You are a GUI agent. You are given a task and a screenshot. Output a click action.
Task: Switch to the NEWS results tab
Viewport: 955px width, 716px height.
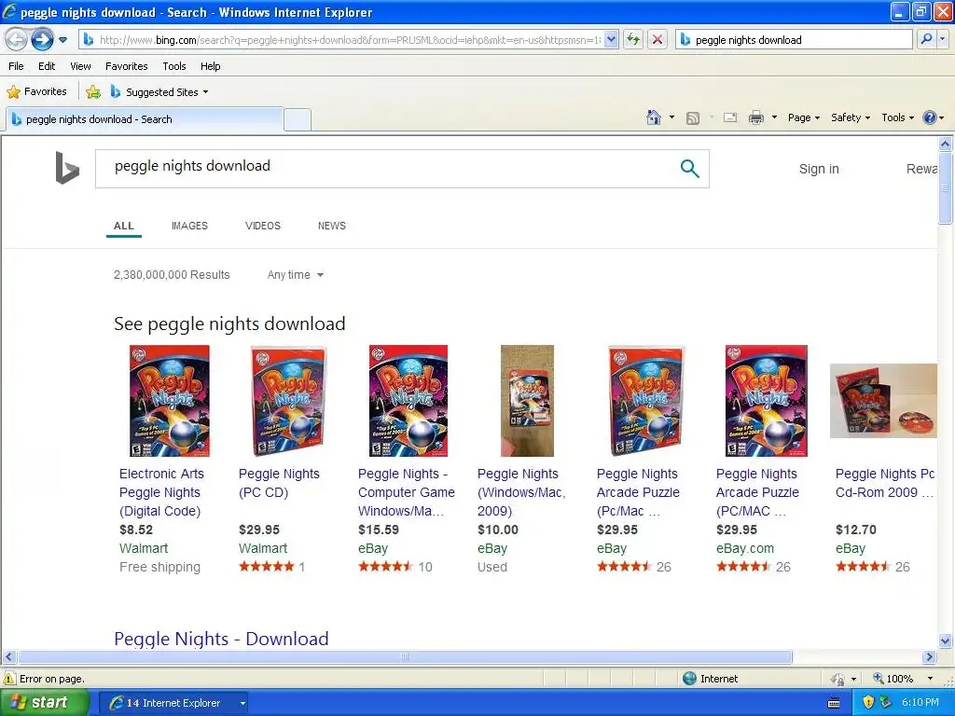(x=331, y=226)
